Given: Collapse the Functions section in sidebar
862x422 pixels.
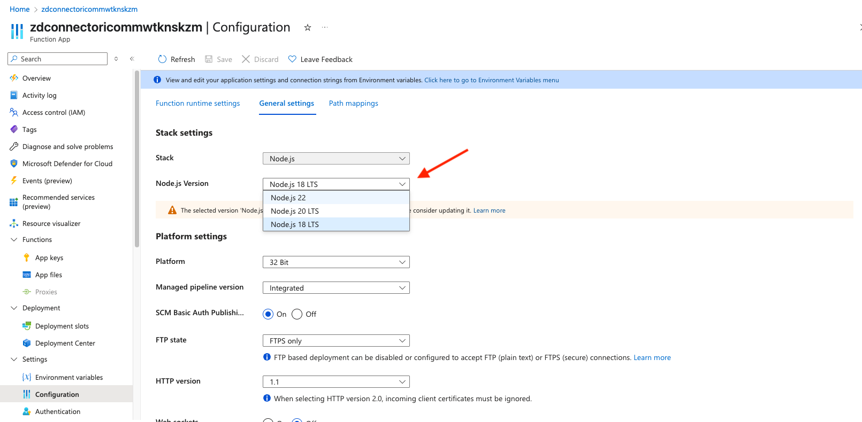Looking at the screenshot, I should pyautogui.click(x=14, y=240).
